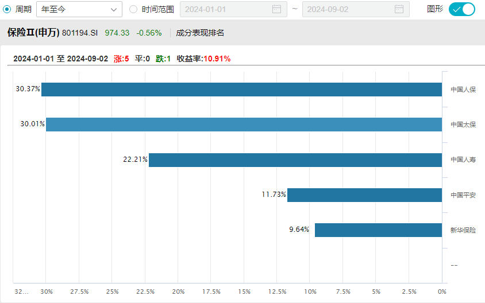Click the 中国平安 axis label
This screenshot has width=485, height=303.
[x=463, y=195]
